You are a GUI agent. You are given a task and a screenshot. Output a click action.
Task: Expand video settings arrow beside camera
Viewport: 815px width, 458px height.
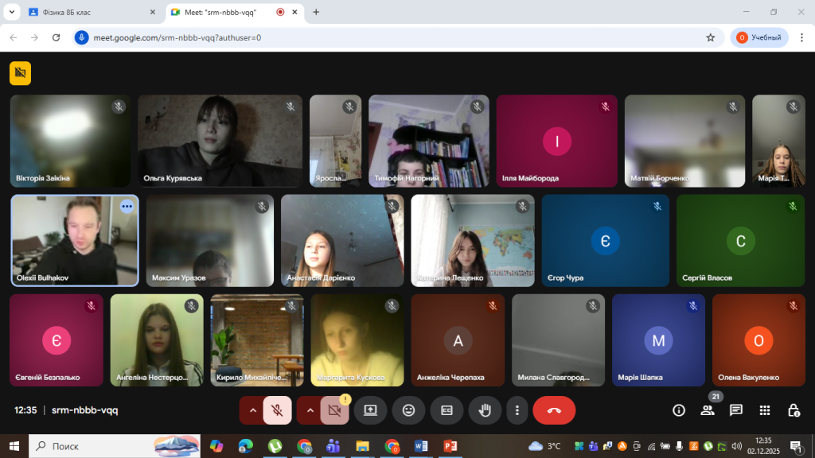310,410
